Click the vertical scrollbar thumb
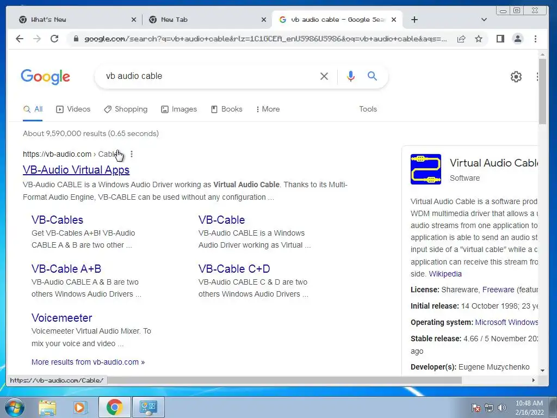Screen dimensions: 557x418 (x=542, y=91)
